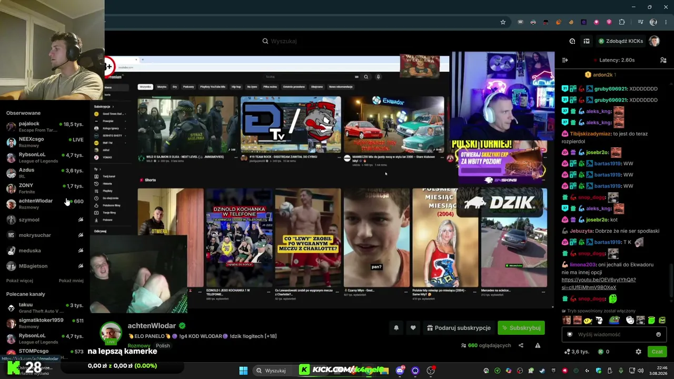Image resolution: width=674 pixels, height=379 pixels.
Task: Insert the green Pepe frog quick emote
Action: point(614,320)
